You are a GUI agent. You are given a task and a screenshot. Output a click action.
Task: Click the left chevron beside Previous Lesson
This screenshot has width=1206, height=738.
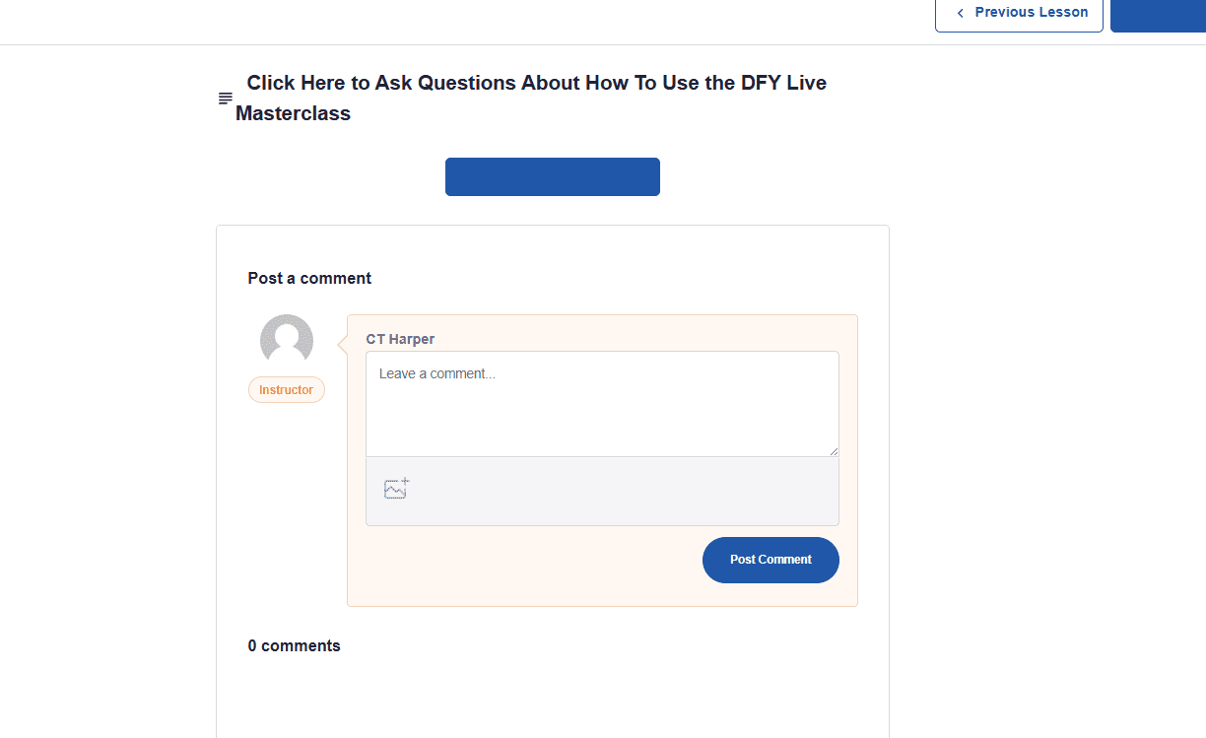coord(961,13)
